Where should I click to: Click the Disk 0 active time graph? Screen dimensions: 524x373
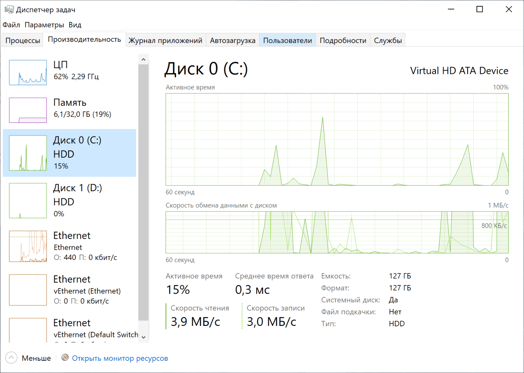(337, 139)
